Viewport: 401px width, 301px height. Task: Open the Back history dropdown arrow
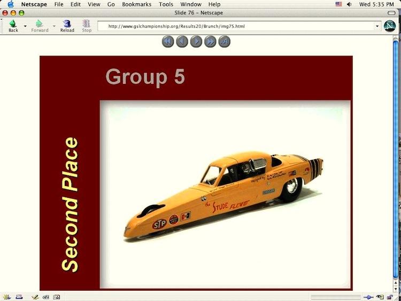pyautogui.click(x=25, y=26)
